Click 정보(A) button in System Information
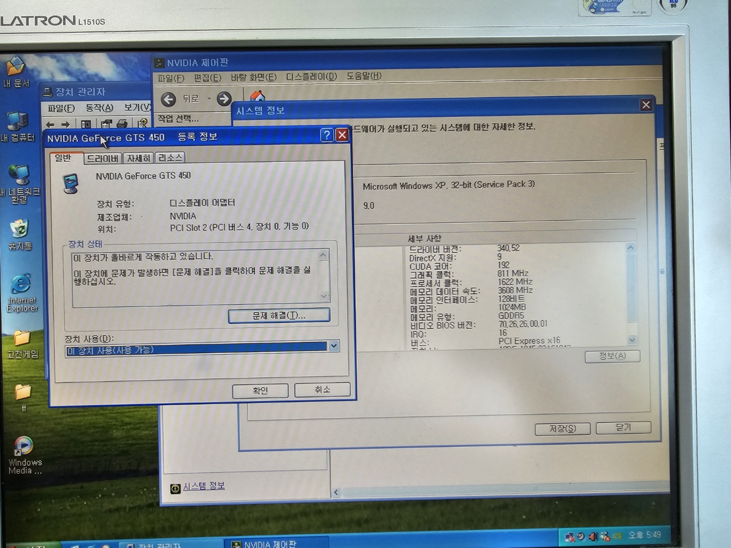 [612, 356]
